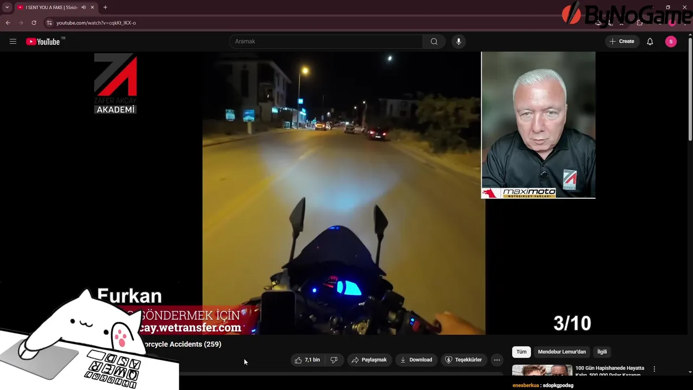Open 100 Gün Hapishanede Hayatta Kalın title

click(x=610, y=371)
